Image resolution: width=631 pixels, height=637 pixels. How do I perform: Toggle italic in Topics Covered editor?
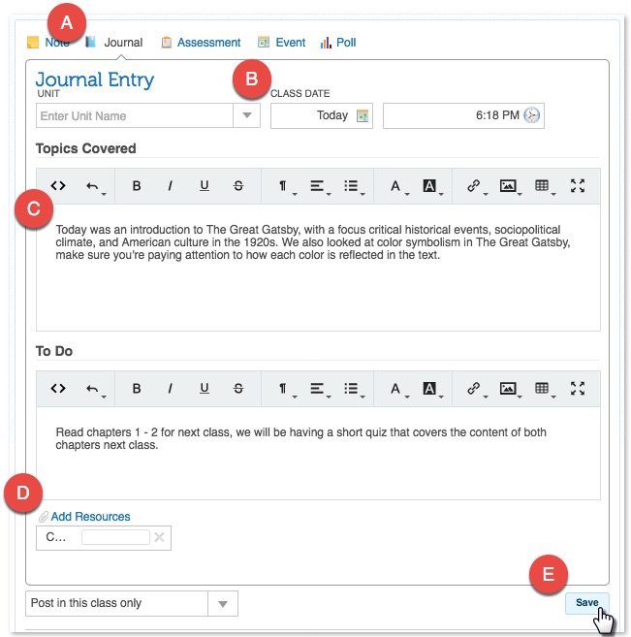click(x=170, y=186)
